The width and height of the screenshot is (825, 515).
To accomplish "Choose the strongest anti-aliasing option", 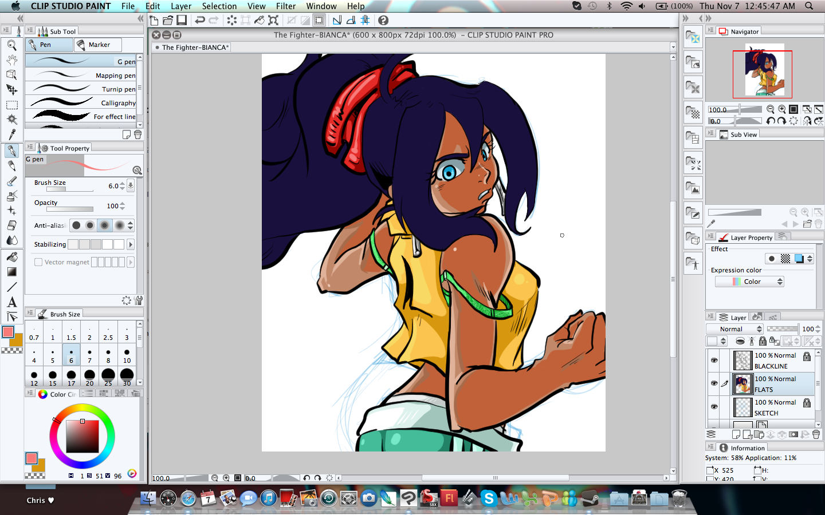I will (x=119, y=225).
